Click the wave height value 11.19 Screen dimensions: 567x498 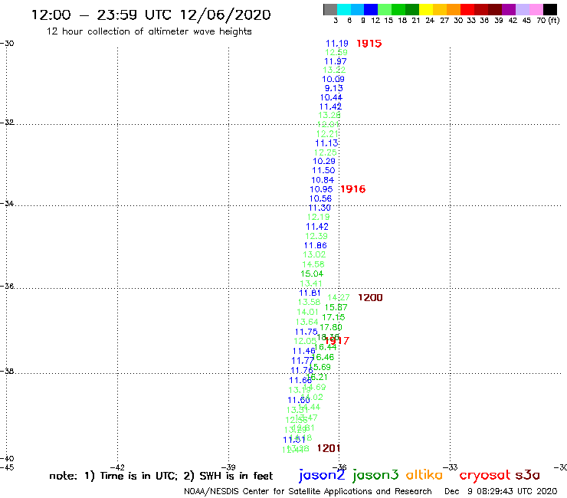tap(337, 44)
